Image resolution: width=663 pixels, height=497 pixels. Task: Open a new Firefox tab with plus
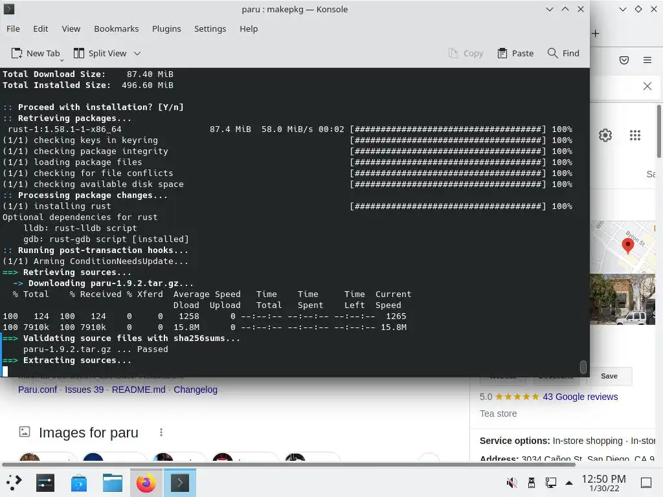coord(596,34)
